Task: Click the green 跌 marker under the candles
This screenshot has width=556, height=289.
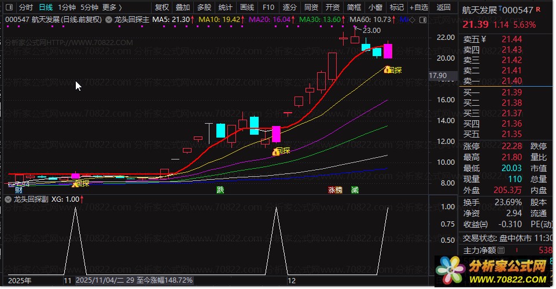Action: 220,190
